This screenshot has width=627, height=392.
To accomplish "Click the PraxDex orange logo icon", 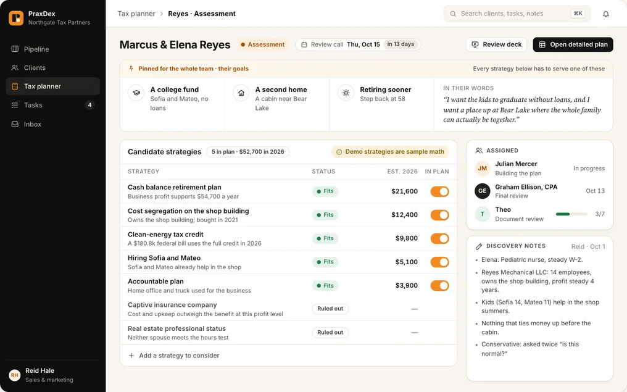I will 16,18.
